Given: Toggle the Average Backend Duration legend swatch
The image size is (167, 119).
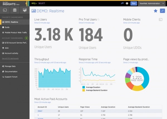Looking at the screenshot, I should pos(83,90).
